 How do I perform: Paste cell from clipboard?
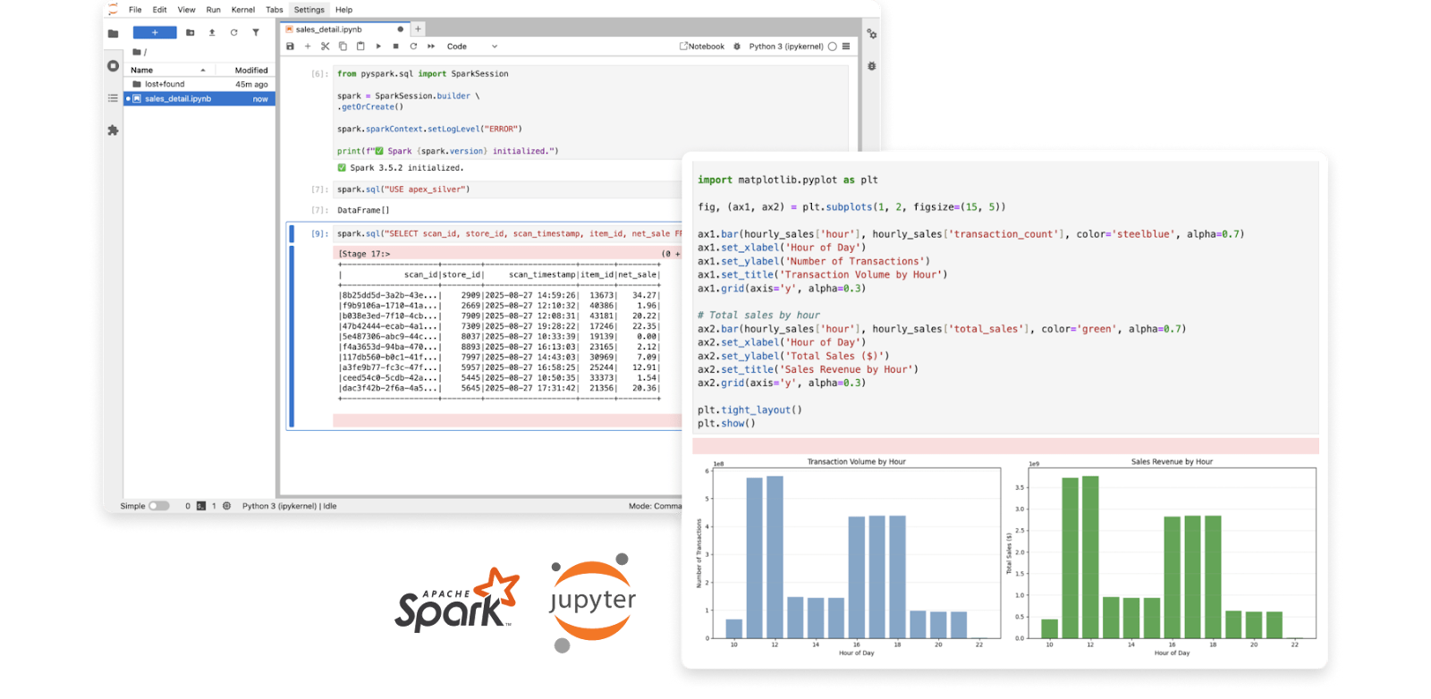(x=360, y=46)
